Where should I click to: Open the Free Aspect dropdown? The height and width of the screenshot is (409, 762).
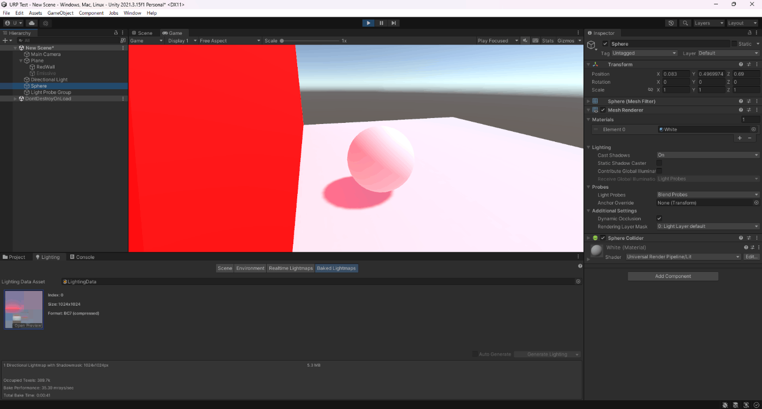[x=229, y=41]
